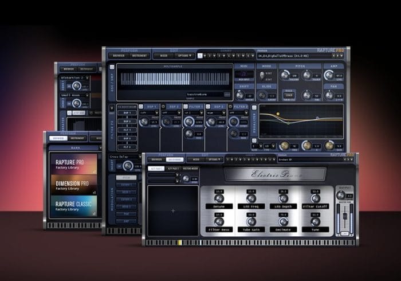The height and width of the screenshot is (281, 401).
Task: Click the LFO Depth knob
Action: point(283,198)
